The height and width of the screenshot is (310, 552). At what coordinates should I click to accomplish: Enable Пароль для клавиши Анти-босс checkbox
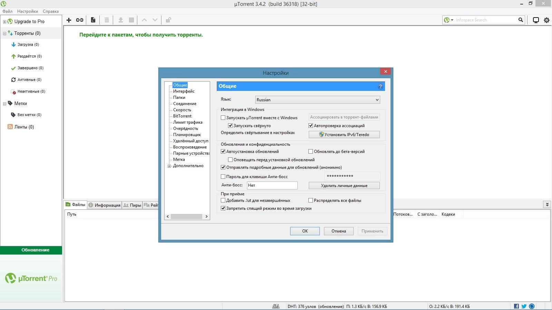click(223, 177)
